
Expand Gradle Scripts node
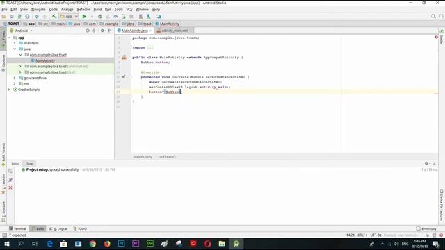[x=9, y=90]
